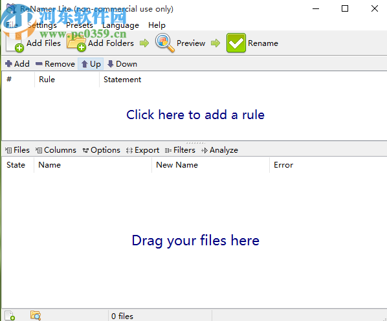Click the Add Folders folder icon
Image resolution: width=387 pixels, height=321 pixels.
pos(76,43)
